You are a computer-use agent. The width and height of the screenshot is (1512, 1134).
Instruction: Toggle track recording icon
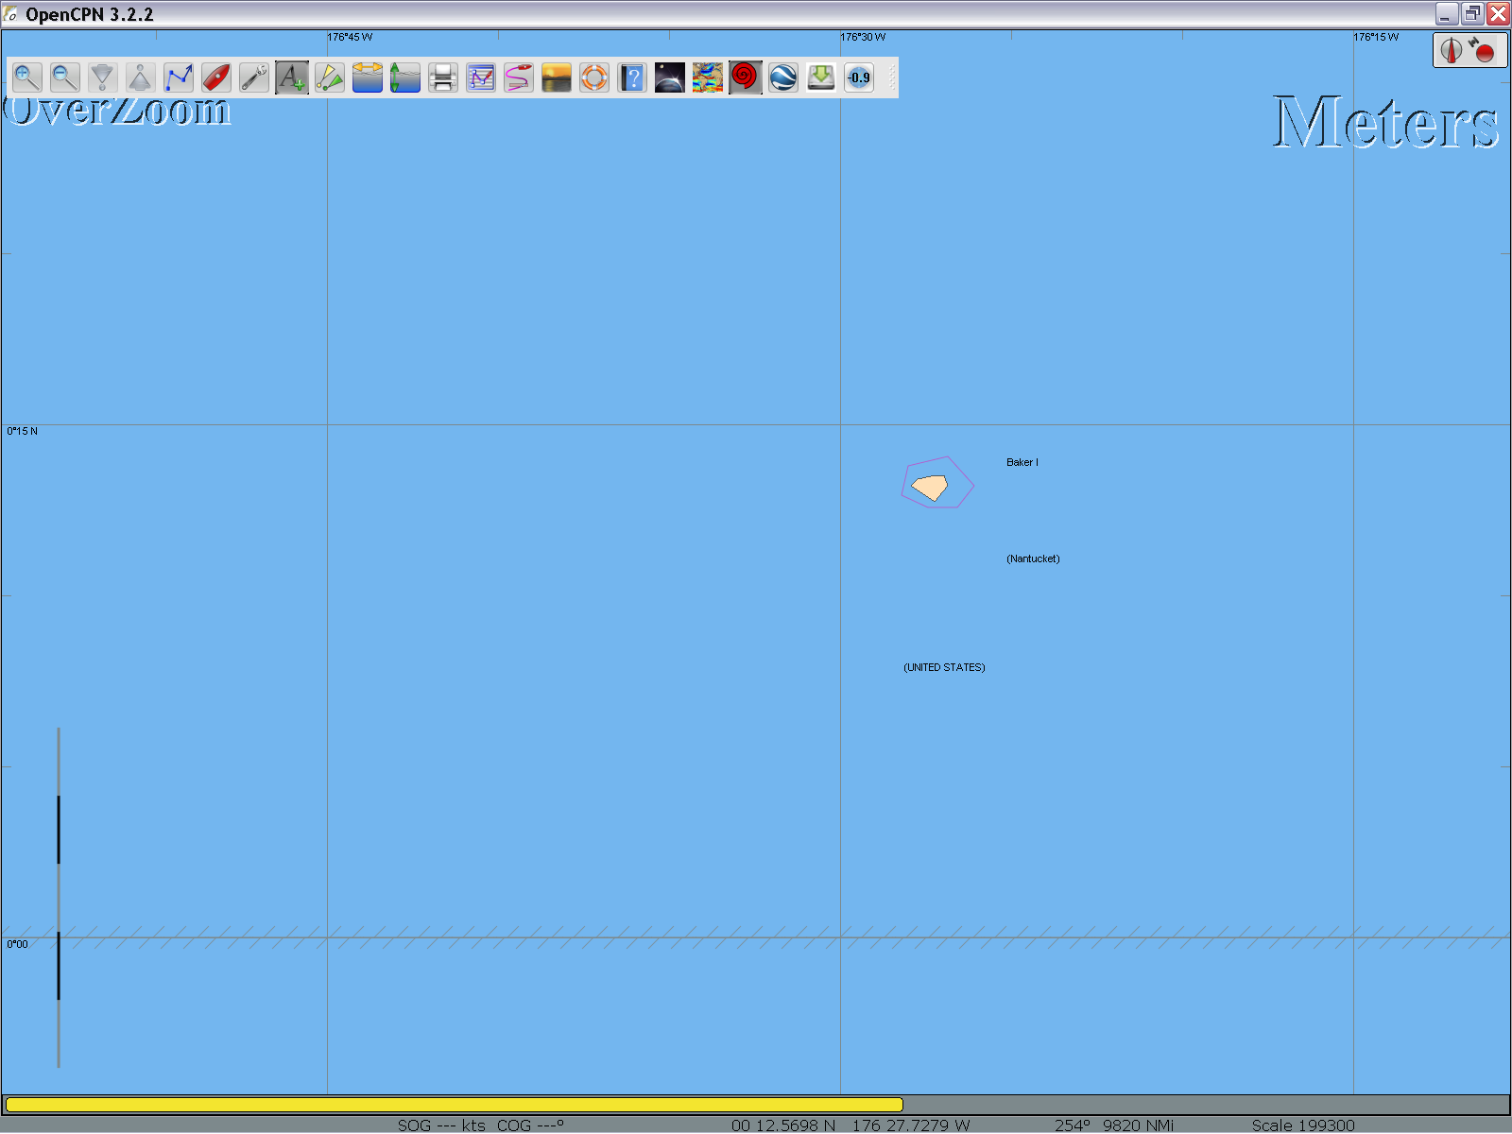click(519, 77)
